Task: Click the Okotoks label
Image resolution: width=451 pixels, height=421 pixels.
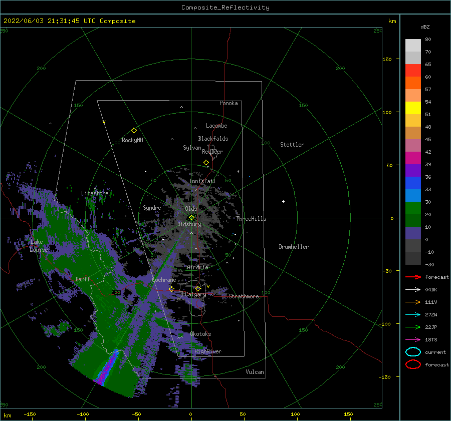Action: click(x=200, y=334)
